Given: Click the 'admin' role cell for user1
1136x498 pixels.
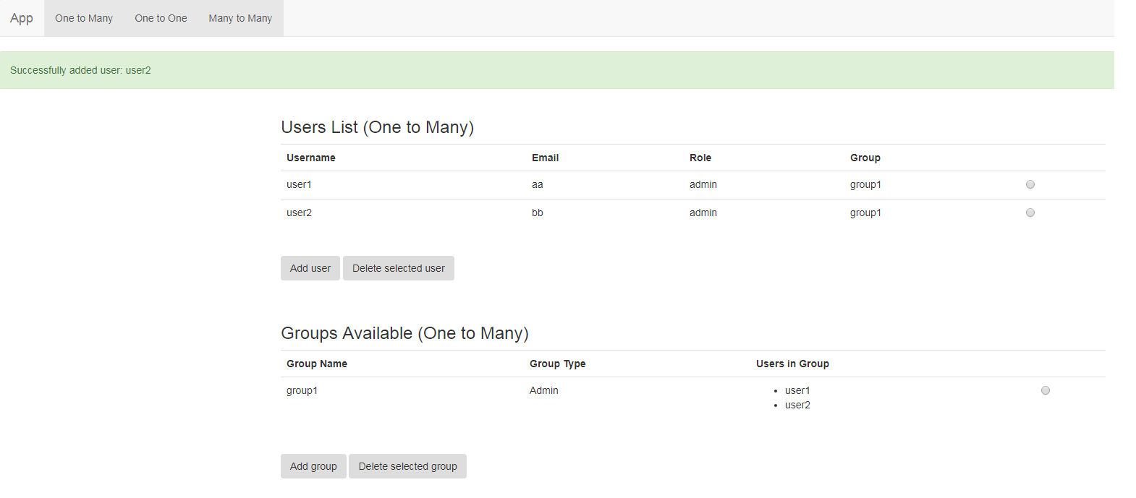Looking at the screenshot, I should tap(703, 184).
